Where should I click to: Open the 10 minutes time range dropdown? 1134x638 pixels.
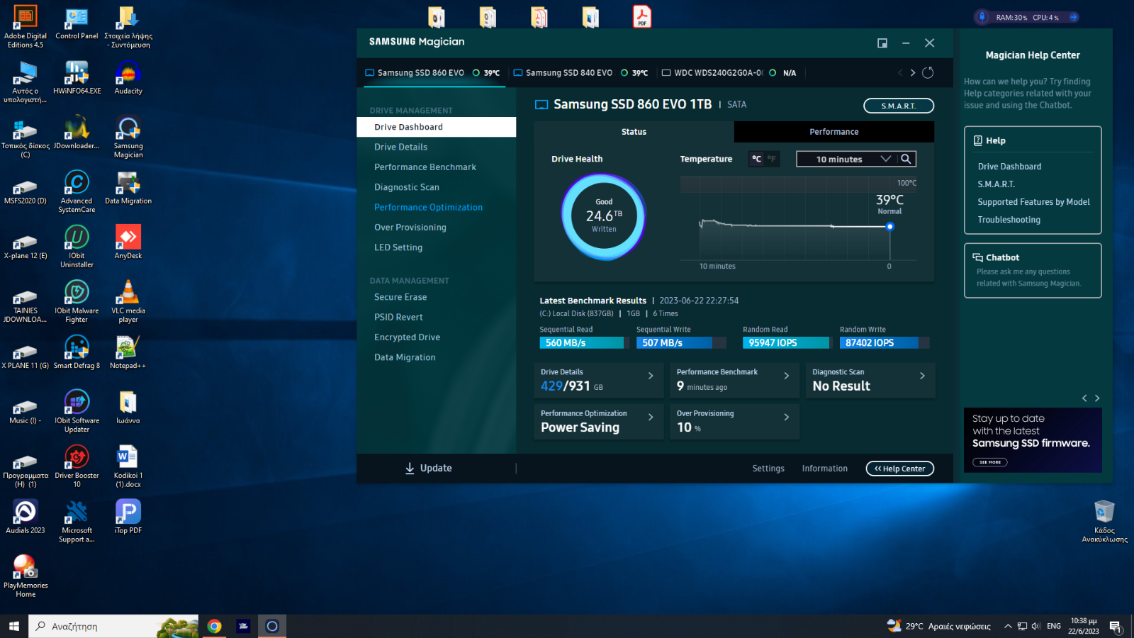847,159
